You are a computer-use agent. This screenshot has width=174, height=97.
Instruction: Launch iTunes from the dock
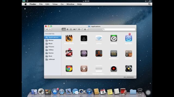[x=89, y=92]
